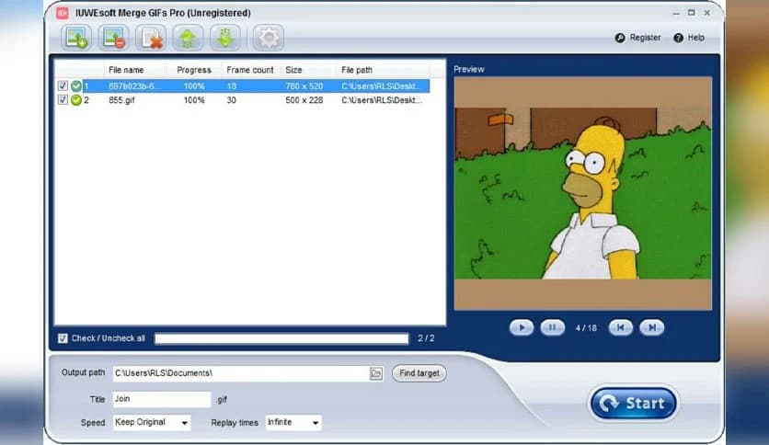Minimize the Merge GIFs Pro window
This screenshot has height=445, width=769.
pyautogui.click(x=676, y=13)
